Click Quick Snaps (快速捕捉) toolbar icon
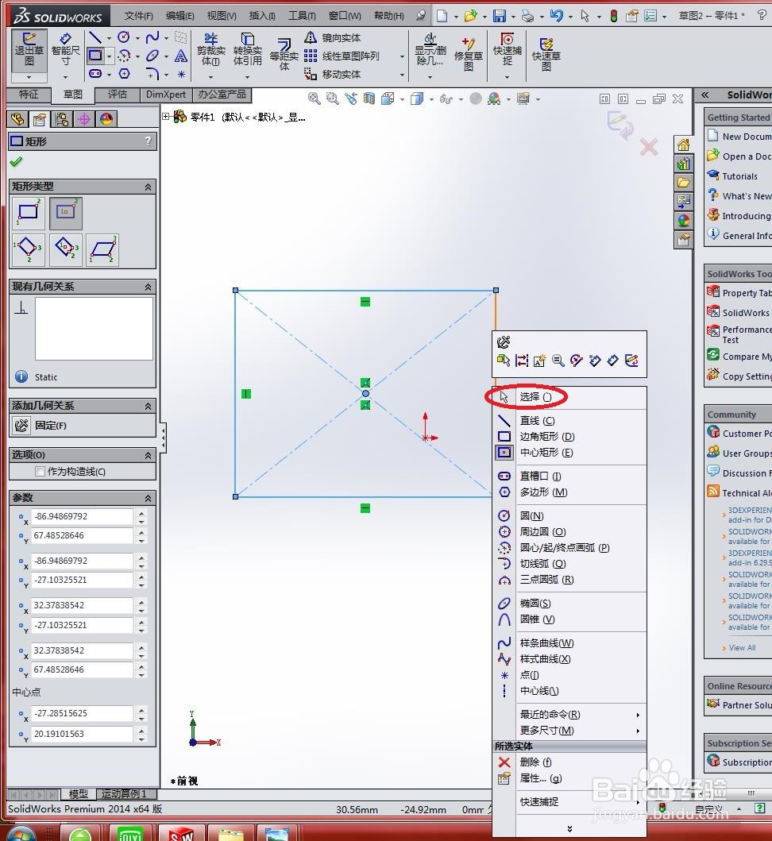Image resolution: width=772 pixels, height=841 pixels. tap(507, 48)
